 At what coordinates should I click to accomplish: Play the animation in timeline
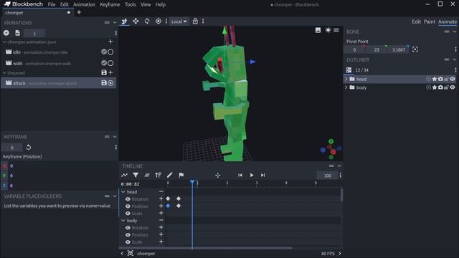click(252, 175)
